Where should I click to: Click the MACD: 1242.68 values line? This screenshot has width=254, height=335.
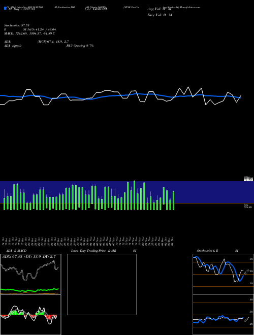coord(29,33)
